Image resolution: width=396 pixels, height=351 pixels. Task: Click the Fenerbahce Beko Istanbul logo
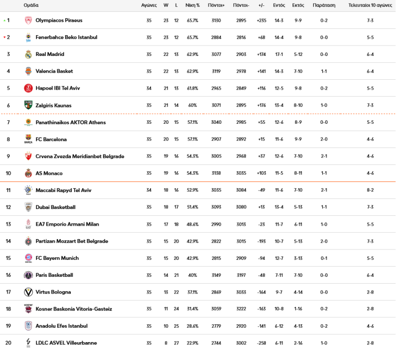[27, 37]
